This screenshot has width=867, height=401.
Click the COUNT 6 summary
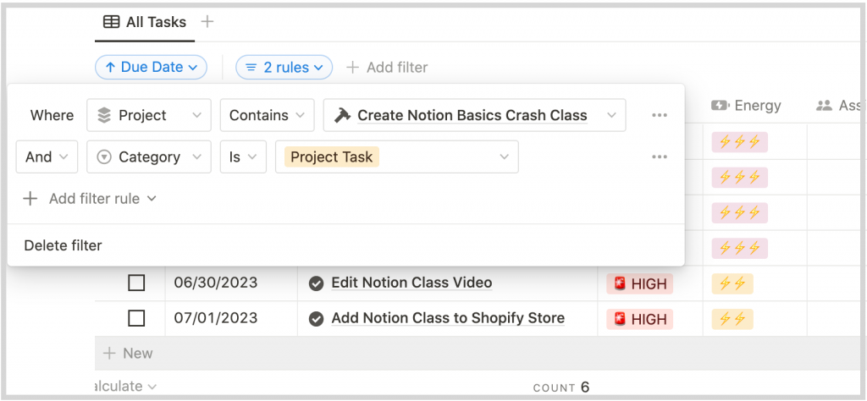(x=561, y=387)
